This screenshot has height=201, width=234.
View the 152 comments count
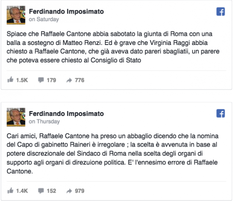pos(51,191)
